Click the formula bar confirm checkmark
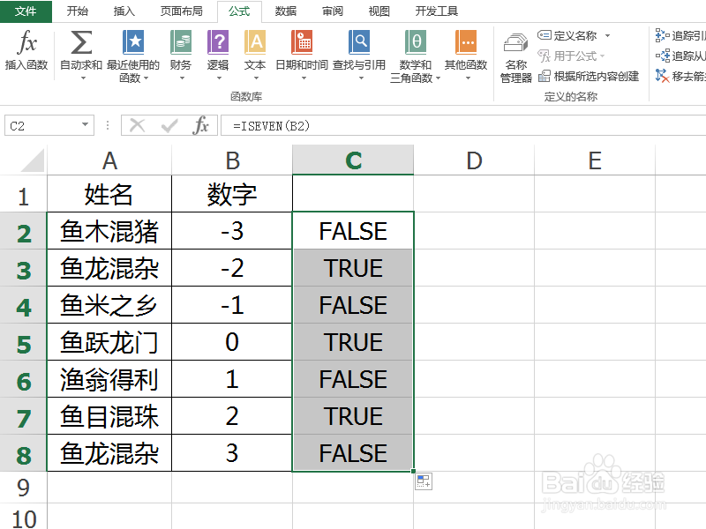The height and width of the screenshot is (529, 706). pos(169,125)
